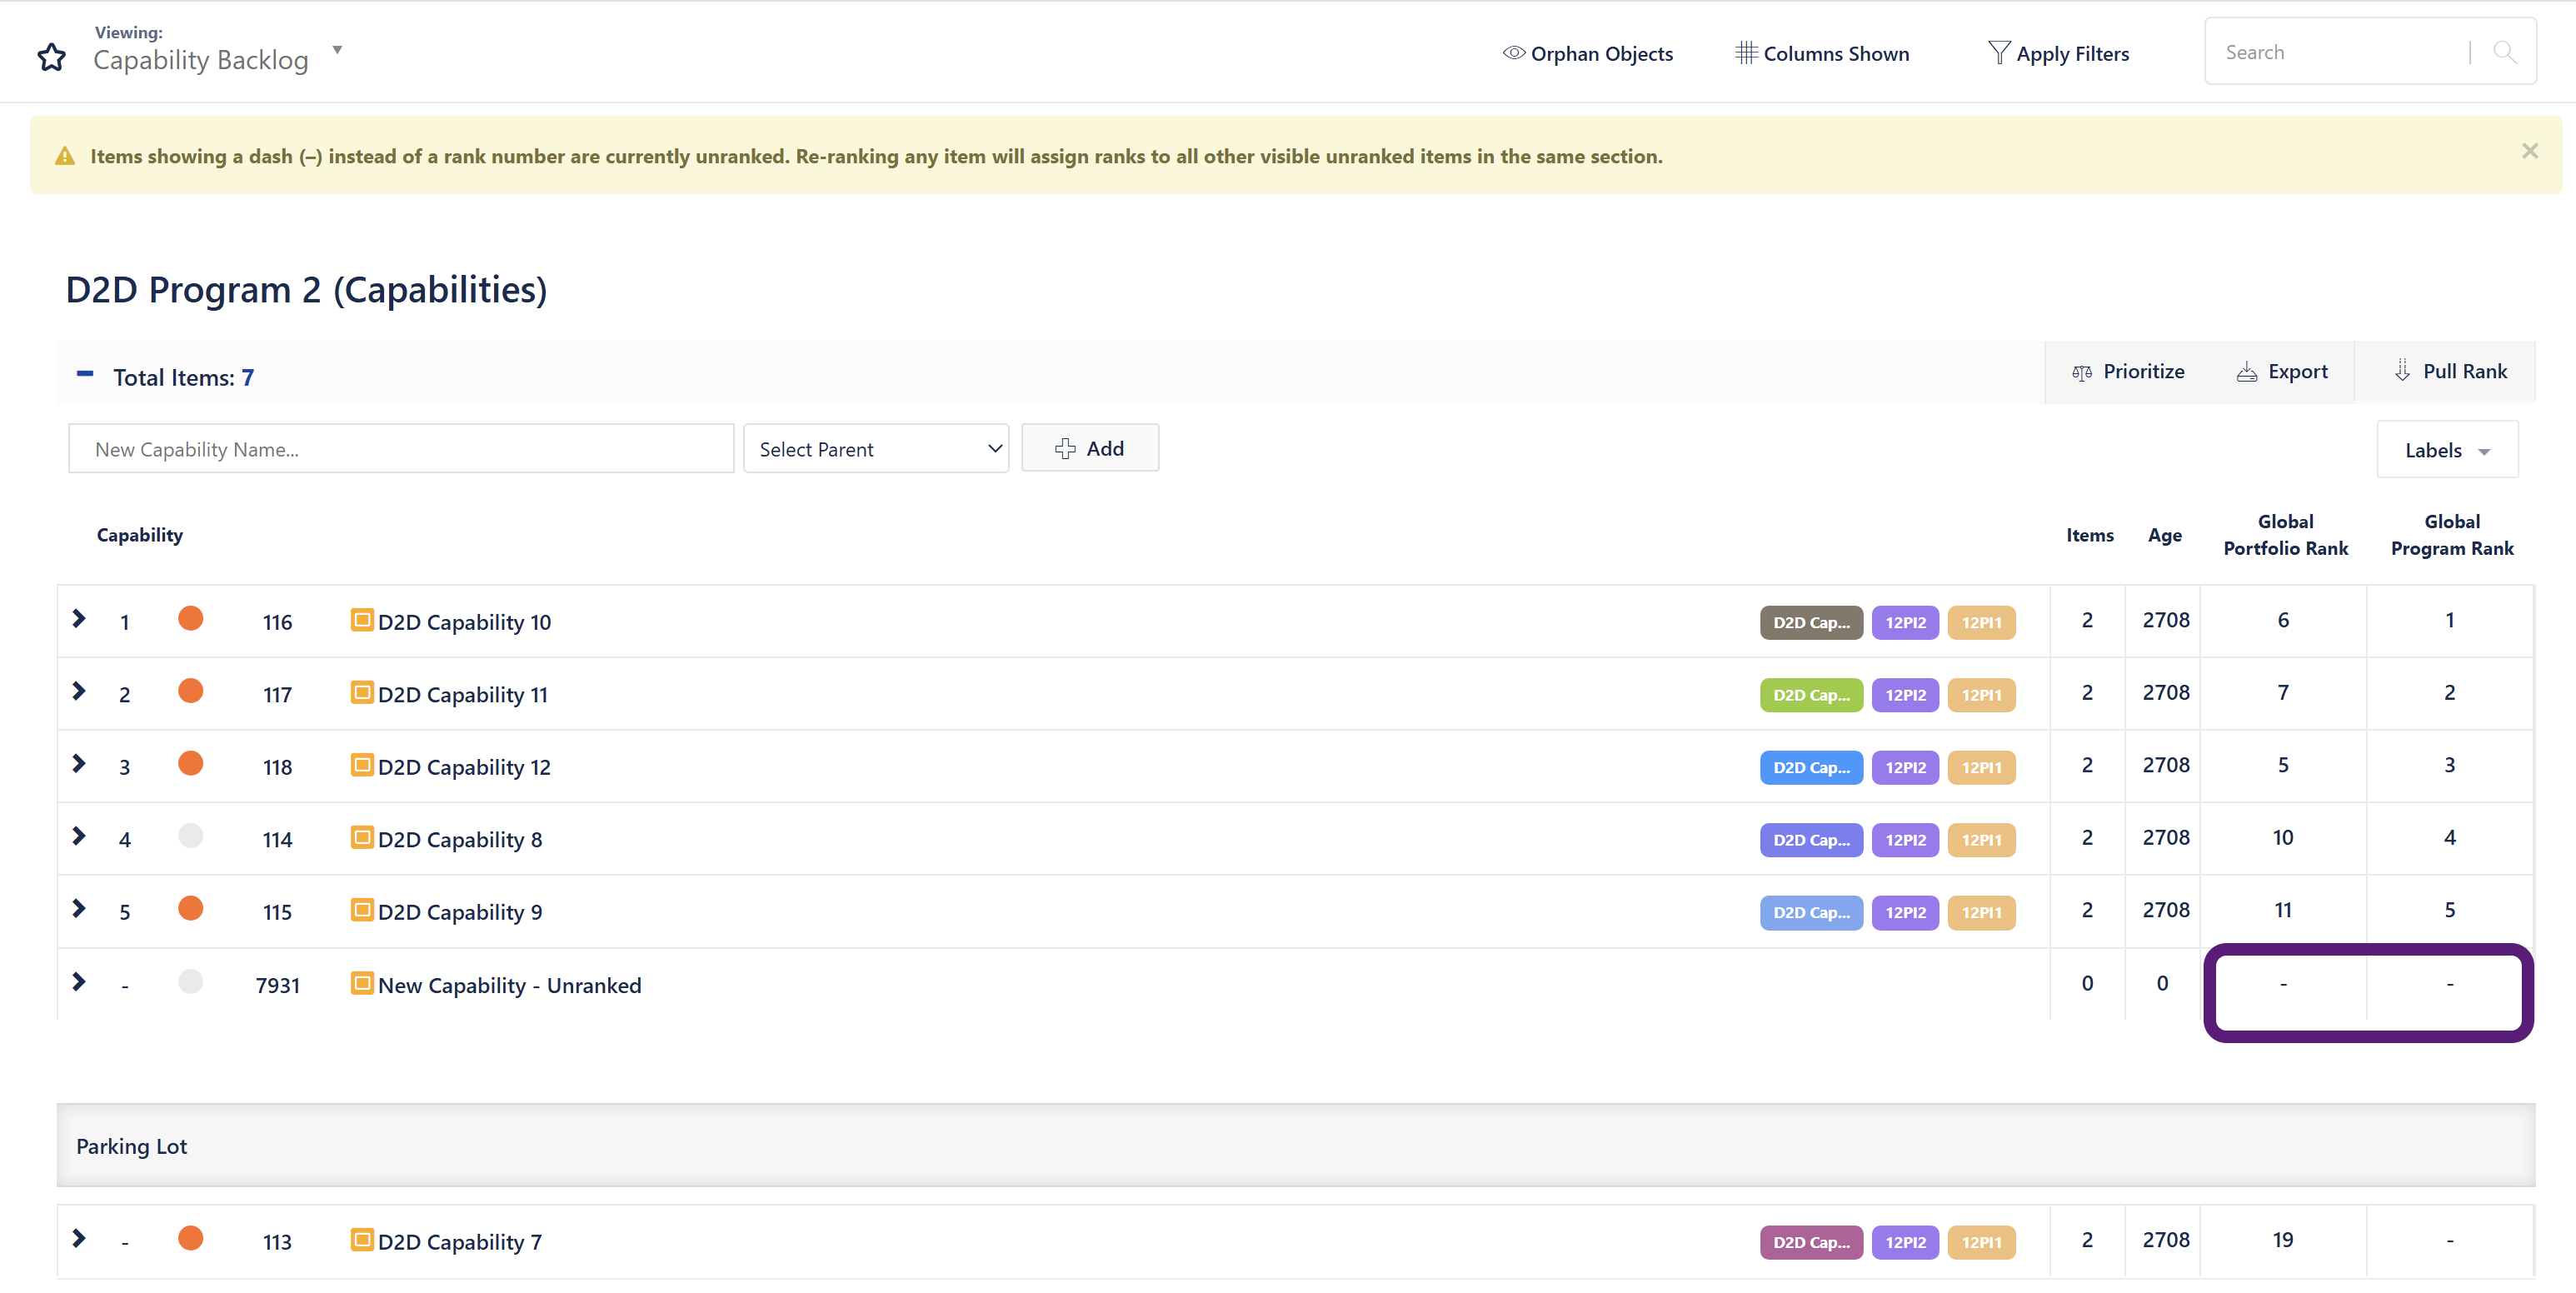Expand the New Capability - Unranked row
Image resolution: width=2576 pixels, height=1293 pixels.
click(x=79, y=983)
